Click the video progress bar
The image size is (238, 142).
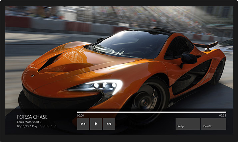[x=151, y=112]
